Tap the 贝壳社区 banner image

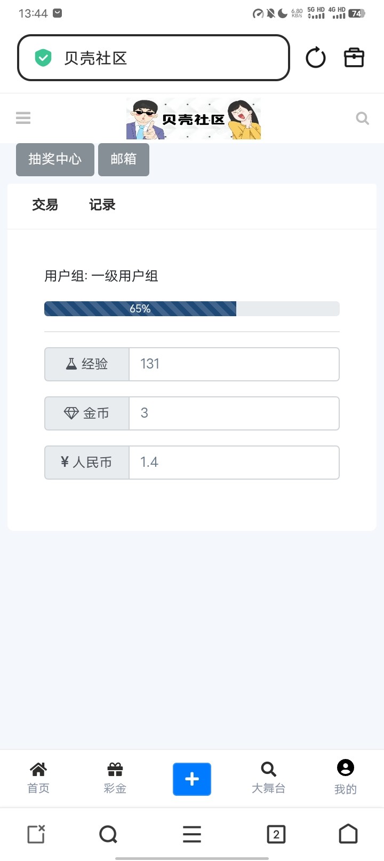[x=193, y=119]
